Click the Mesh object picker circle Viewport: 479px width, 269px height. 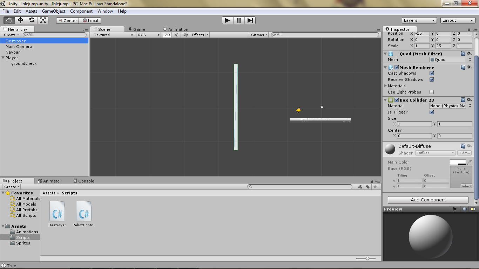click(x=470, y=60)
